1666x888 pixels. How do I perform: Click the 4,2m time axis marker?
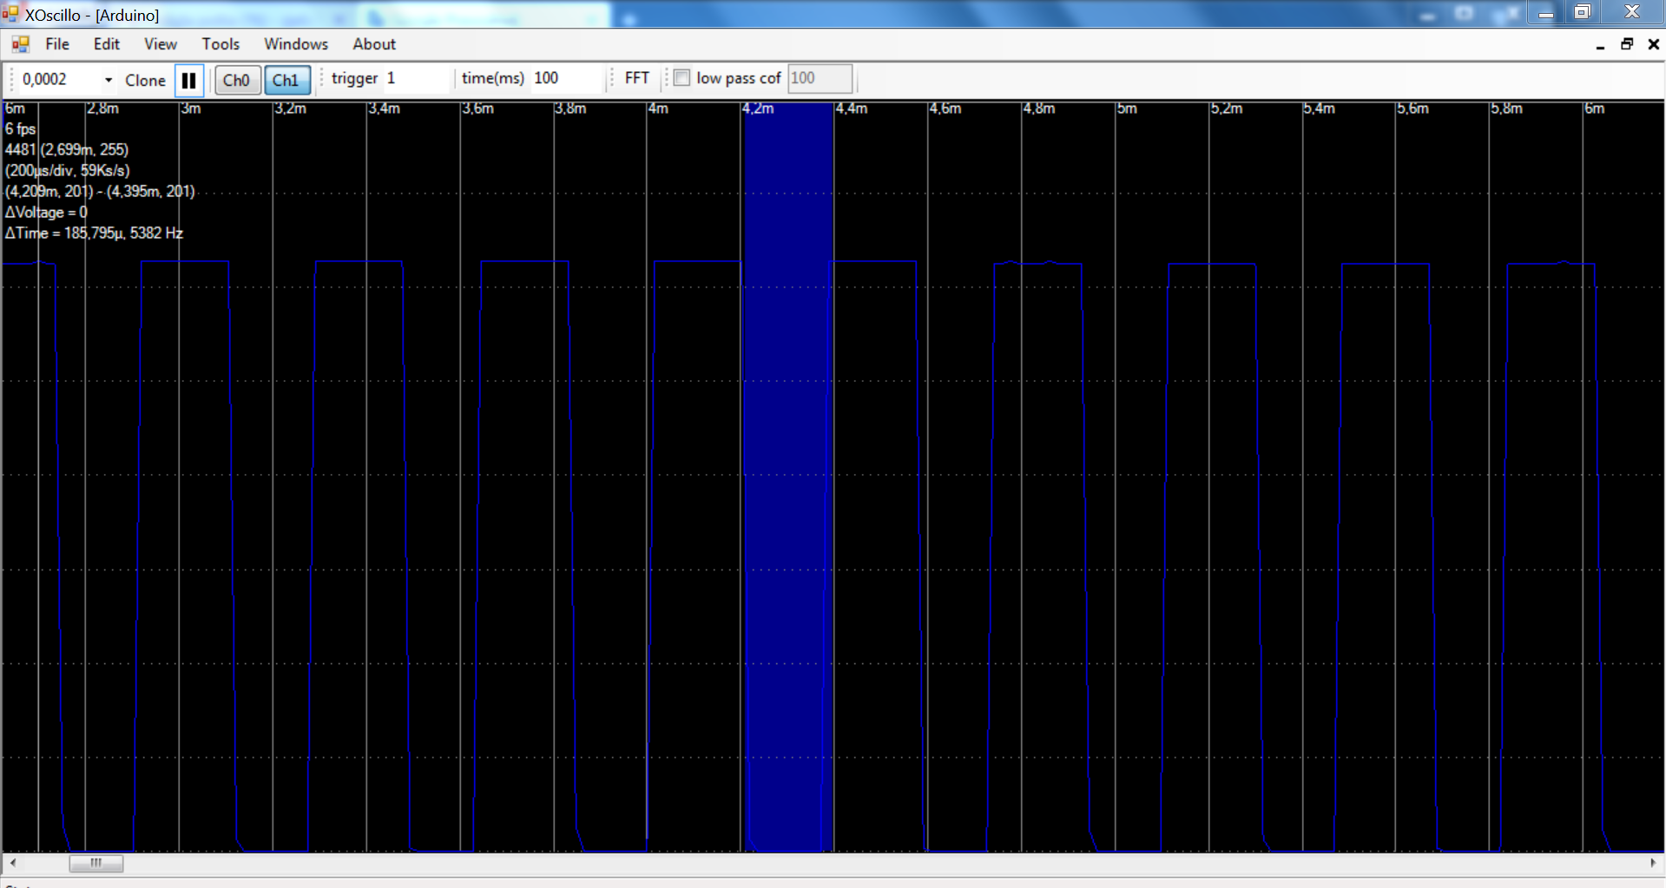tap(758, 109)
